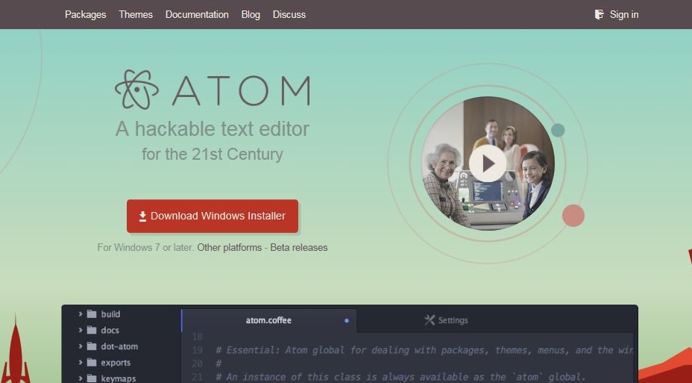Switch to the Settings tab
The height and width of the screenshot is (383, 692).
coord(446,320)
